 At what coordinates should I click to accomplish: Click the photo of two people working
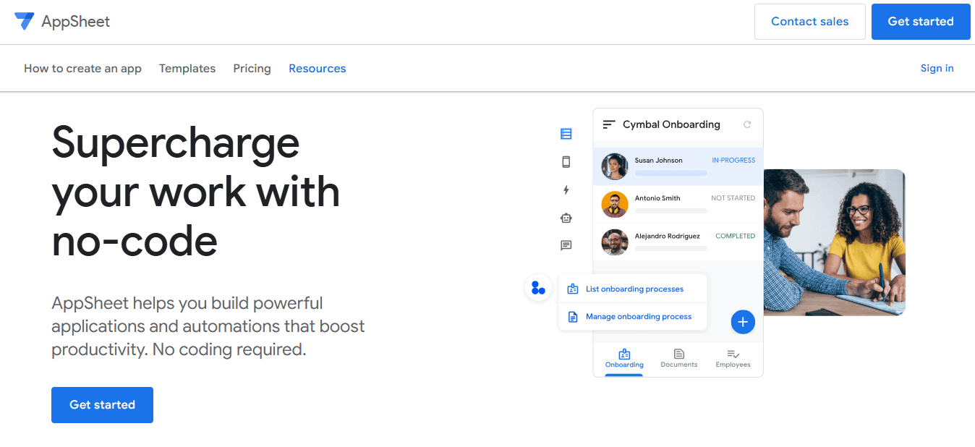pyautogui.click(x=834, y=242)
